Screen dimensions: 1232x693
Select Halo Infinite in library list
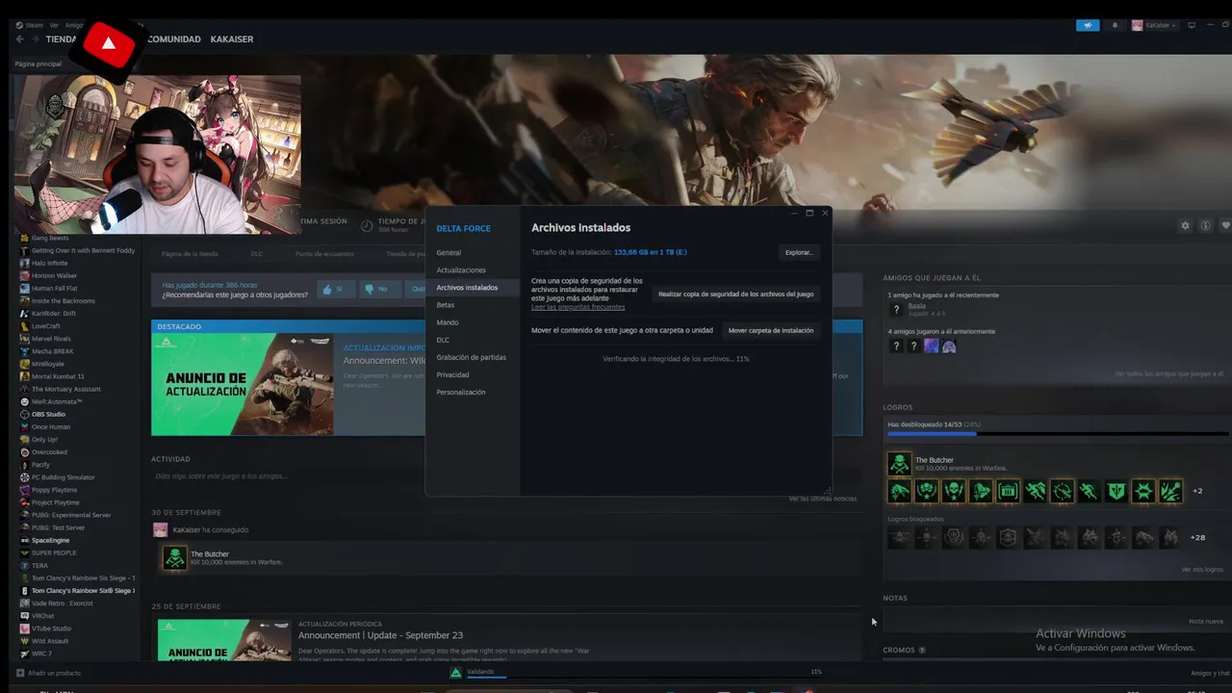click(x=50, y=263)
